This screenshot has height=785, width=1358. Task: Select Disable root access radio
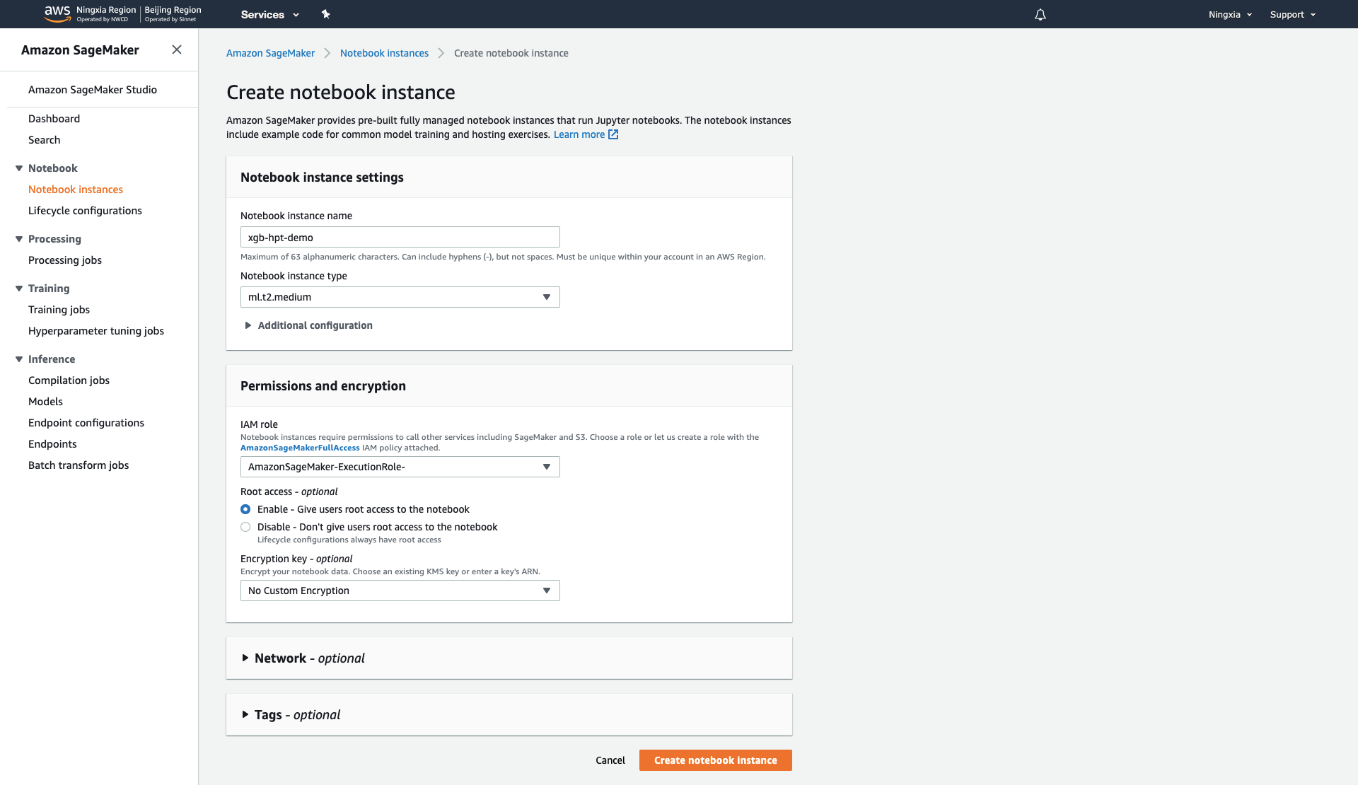pyautogui.click(x=245, y=527)
